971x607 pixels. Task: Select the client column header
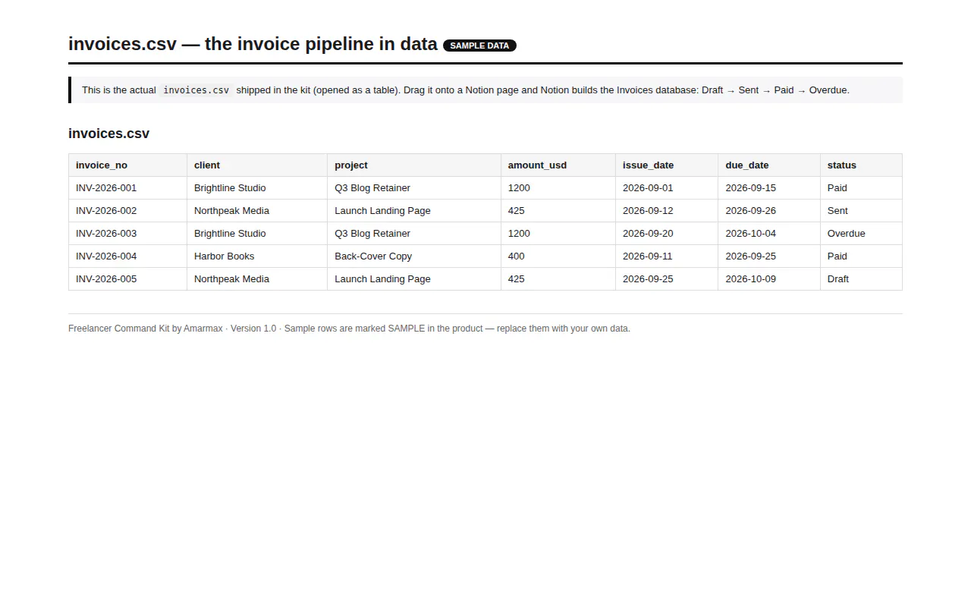[x=257, y=165]
